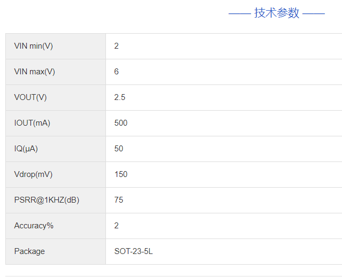Click the PSRR@1KHZ(dB) label cell
The height and width of the screenshot is (277, 342).
click(47, 200)
